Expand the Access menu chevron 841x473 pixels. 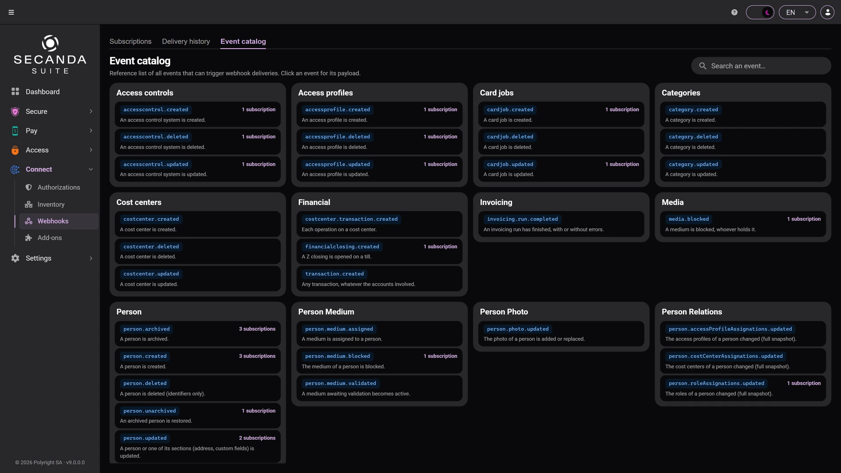point(91,150)
